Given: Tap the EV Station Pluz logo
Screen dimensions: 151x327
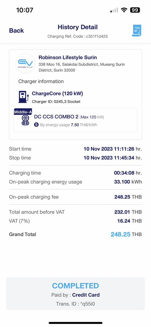Looking at the screenshot, I should (25, 64).
